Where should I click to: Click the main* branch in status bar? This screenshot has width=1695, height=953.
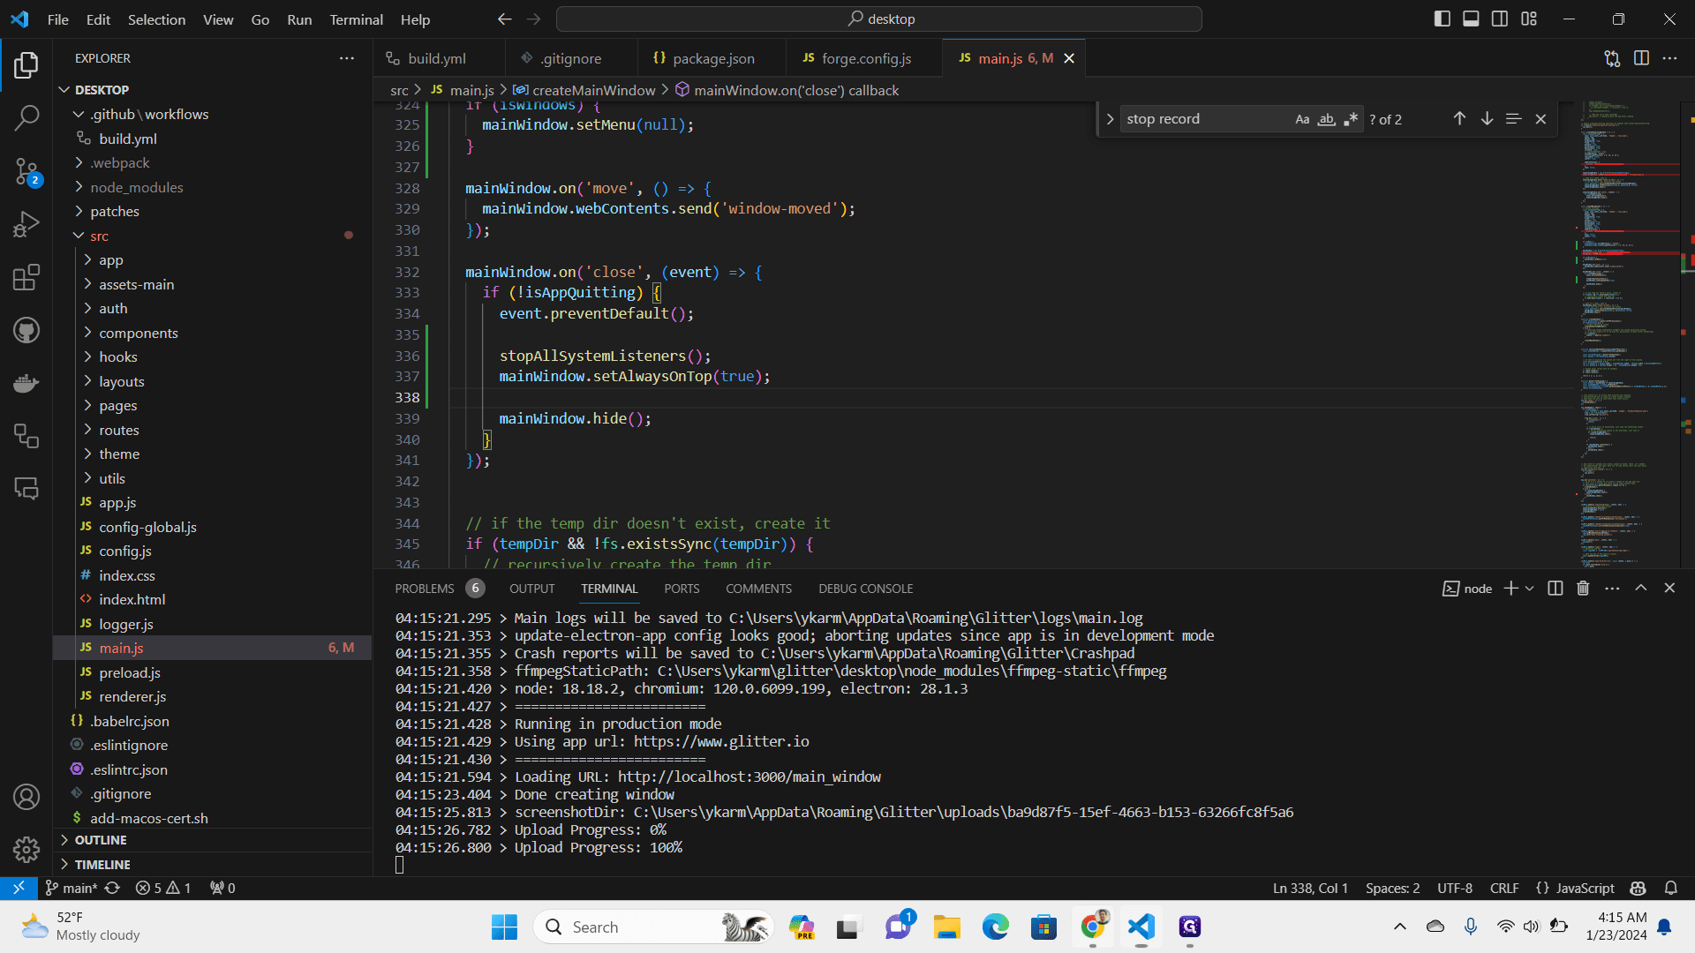(71, 888)
